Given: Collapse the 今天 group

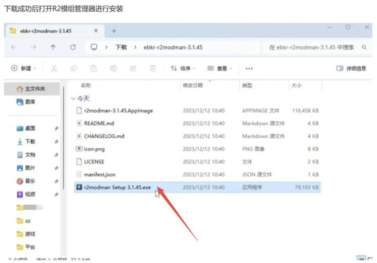Looking at the screenshot, I should [x=73, y=98].
